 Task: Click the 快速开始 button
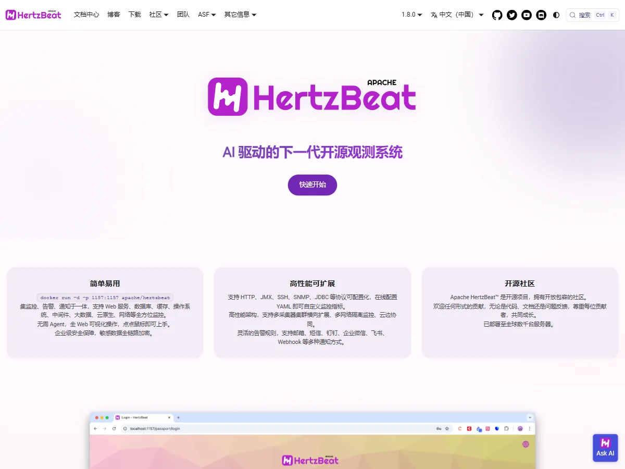coord(312,185)
